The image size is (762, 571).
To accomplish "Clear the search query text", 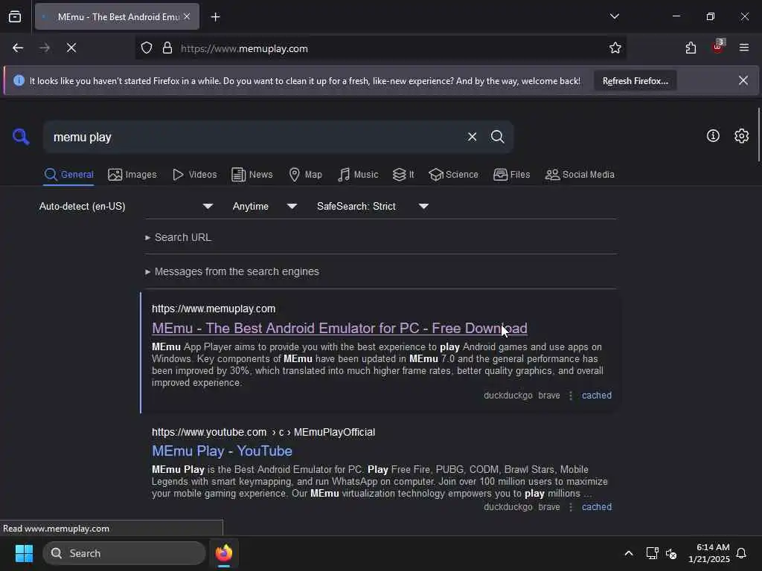I will tap(472, 137).
